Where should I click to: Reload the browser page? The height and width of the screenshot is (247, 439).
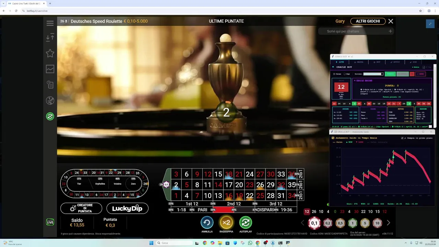pos(16,11)
